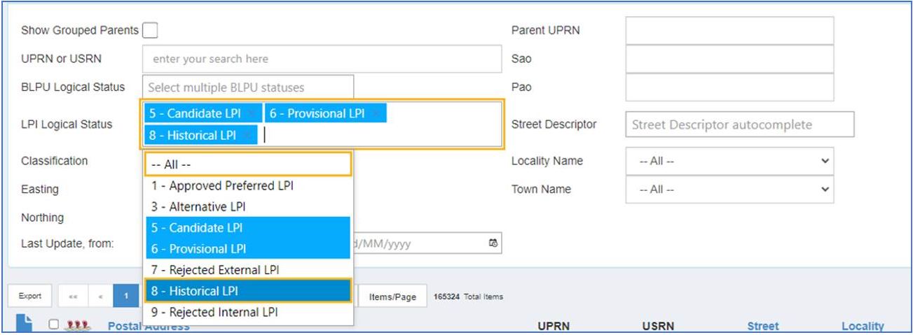
Task: Click inside the LPI Logical Status tag box
Action: [x=322, y=124]
